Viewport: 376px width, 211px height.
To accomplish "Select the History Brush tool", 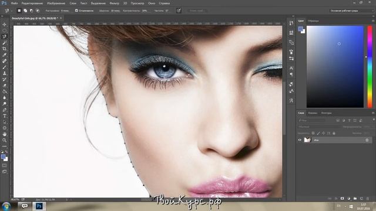I will [x=4, y=80].
